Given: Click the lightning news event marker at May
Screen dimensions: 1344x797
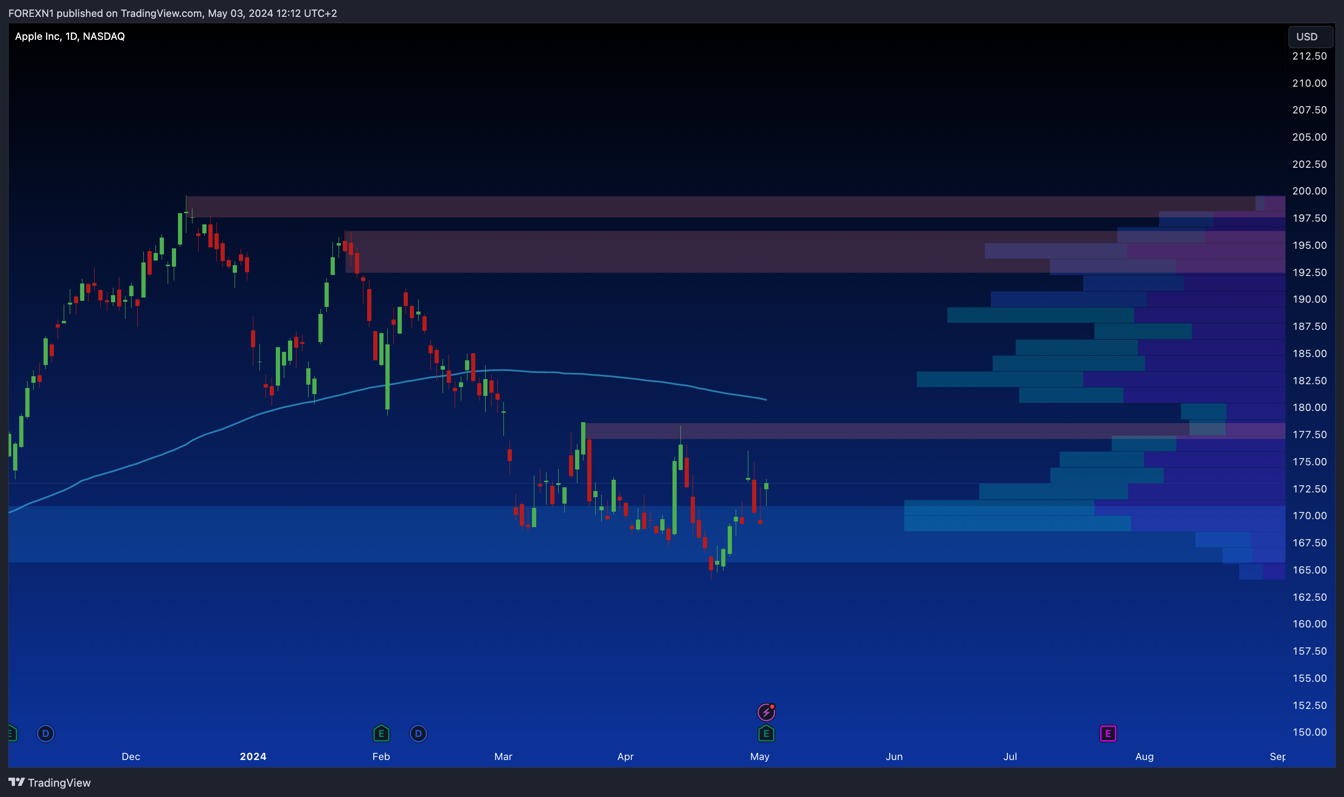Looking at the screenshot, I should coord(766,712).
